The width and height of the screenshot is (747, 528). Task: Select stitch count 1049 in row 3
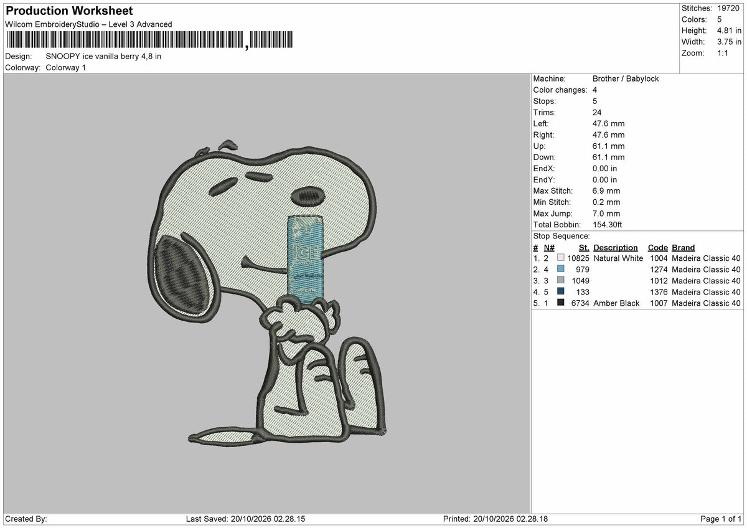pyautogui.click(x=581, y=281)
